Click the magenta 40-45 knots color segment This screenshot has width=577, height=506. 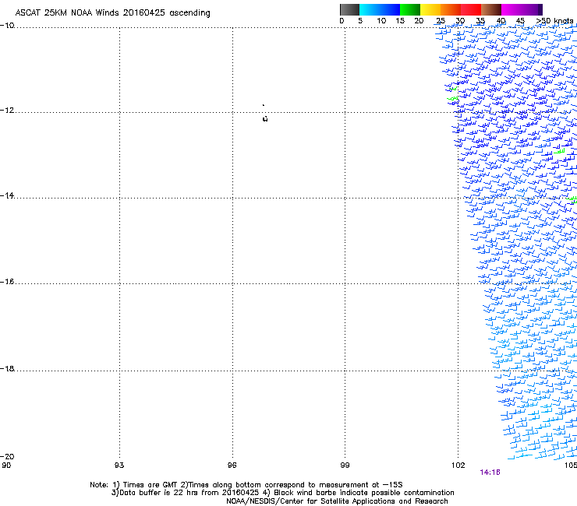[x=512, y=9]
